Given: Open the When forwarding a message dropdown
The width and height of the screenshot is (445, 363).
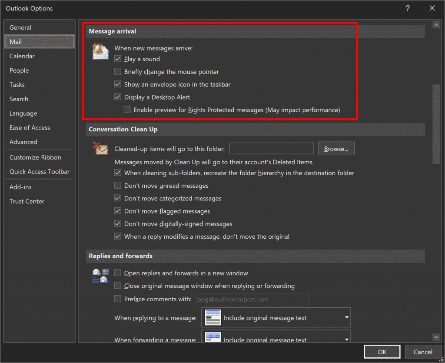Looking at the screenshot, I should pyautogui.click(x=276, y=336).
